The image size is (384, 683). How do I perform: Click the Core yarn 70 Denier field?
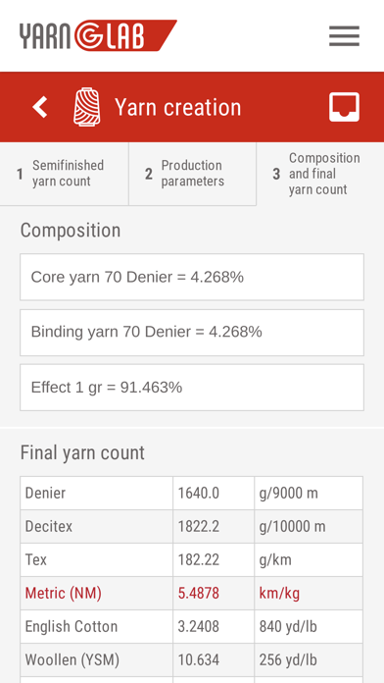coord(192,277)
